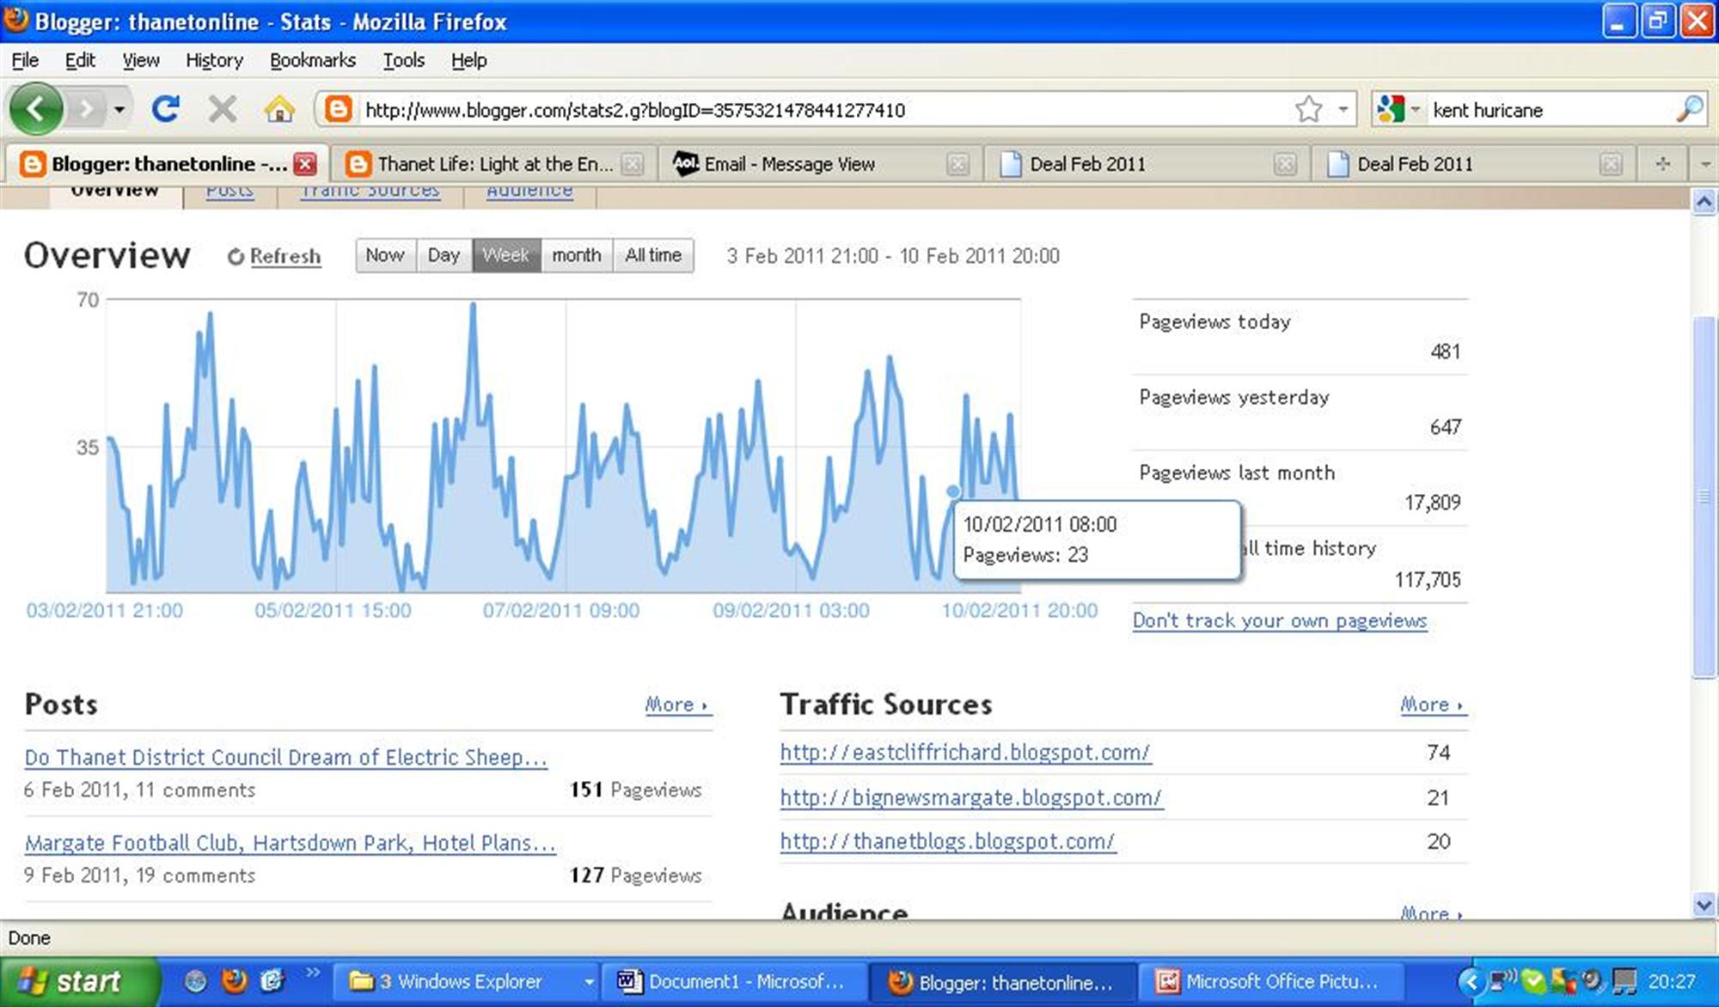Click the URL address field
Viewport: 1719px width, 1007px height.
coord(825,110)
